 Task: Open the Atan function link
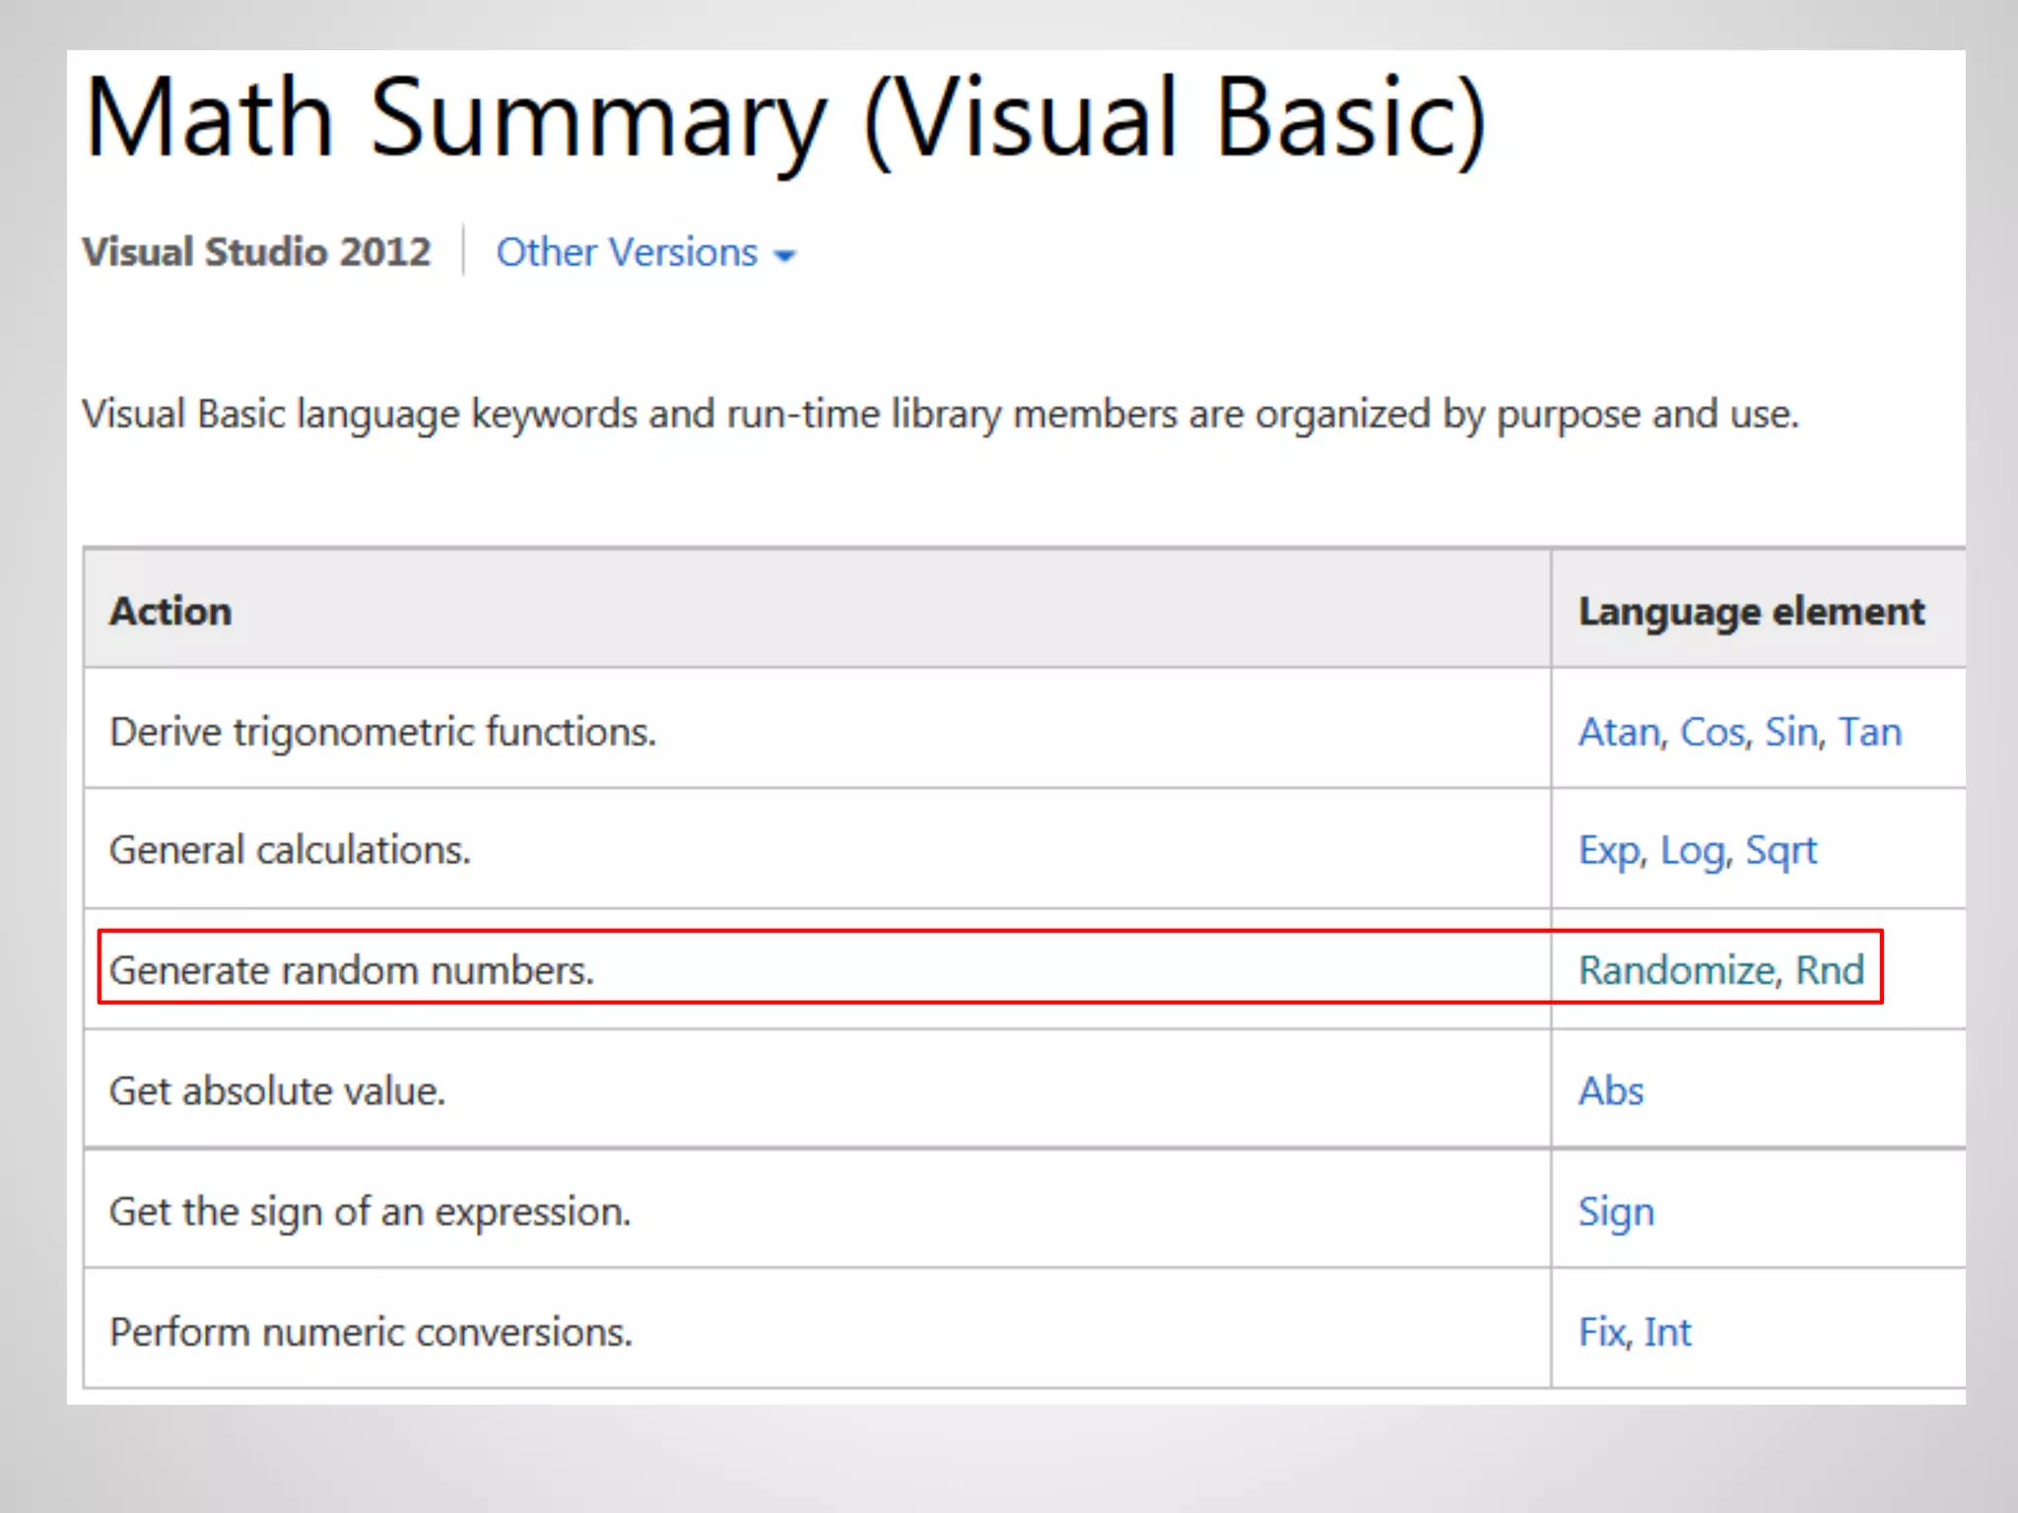(x=1619, y=732)
